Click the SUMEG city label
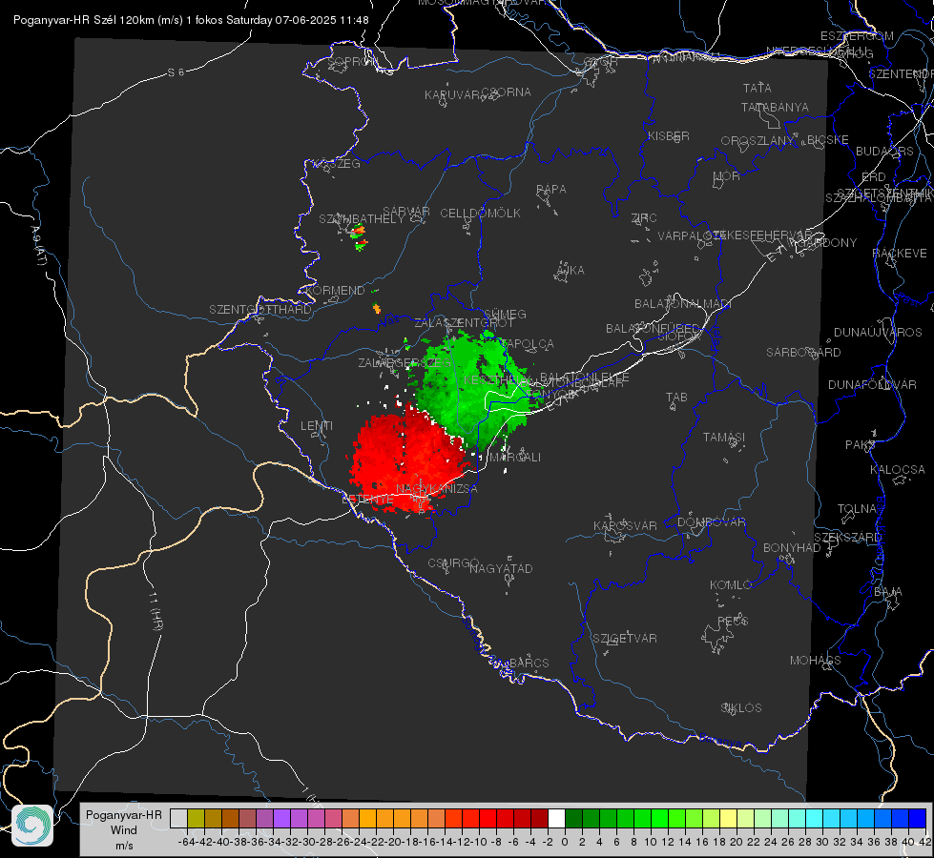Screen dimensions: 934x858 [505, 314]
